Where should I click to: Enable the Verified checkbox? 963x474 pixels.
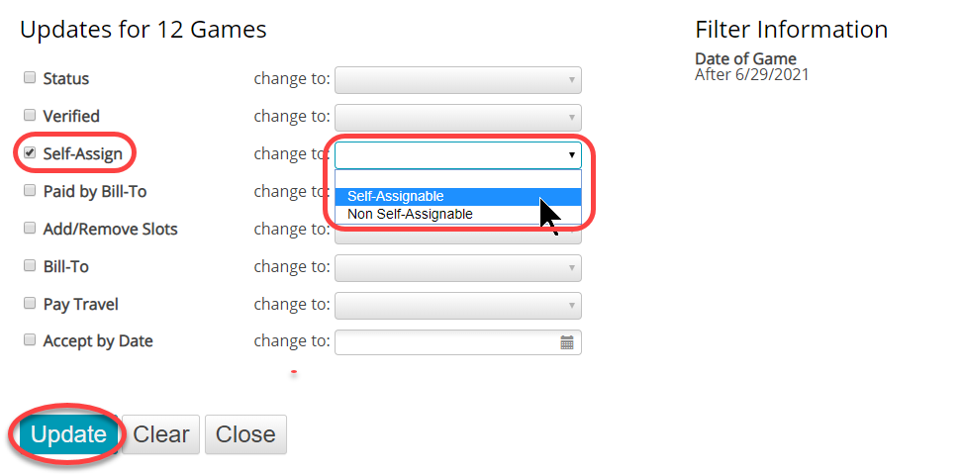click(x=30, y=115)
